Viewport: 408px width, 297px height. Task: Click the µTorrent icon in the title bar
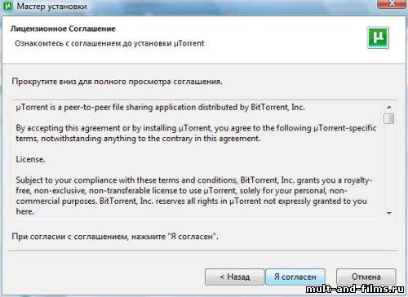pos(8,6)
